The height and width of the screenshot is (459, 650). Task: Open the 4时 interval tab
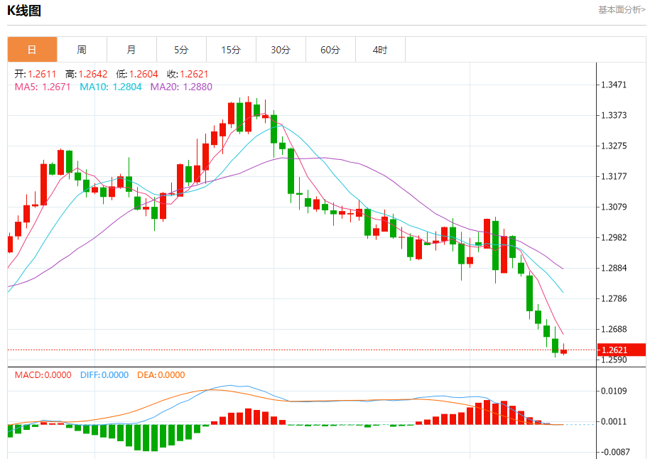click(381, 50)
